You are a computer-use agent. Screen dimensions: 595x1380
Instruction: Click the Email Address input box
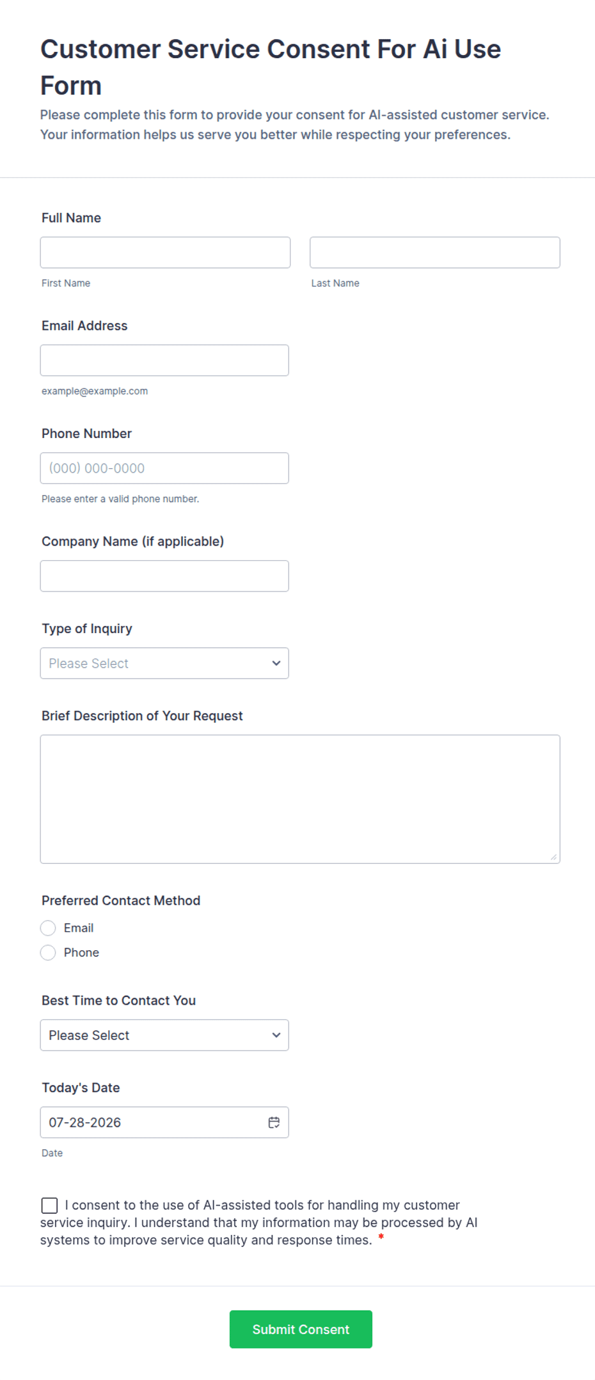click(x=164, y=360)
